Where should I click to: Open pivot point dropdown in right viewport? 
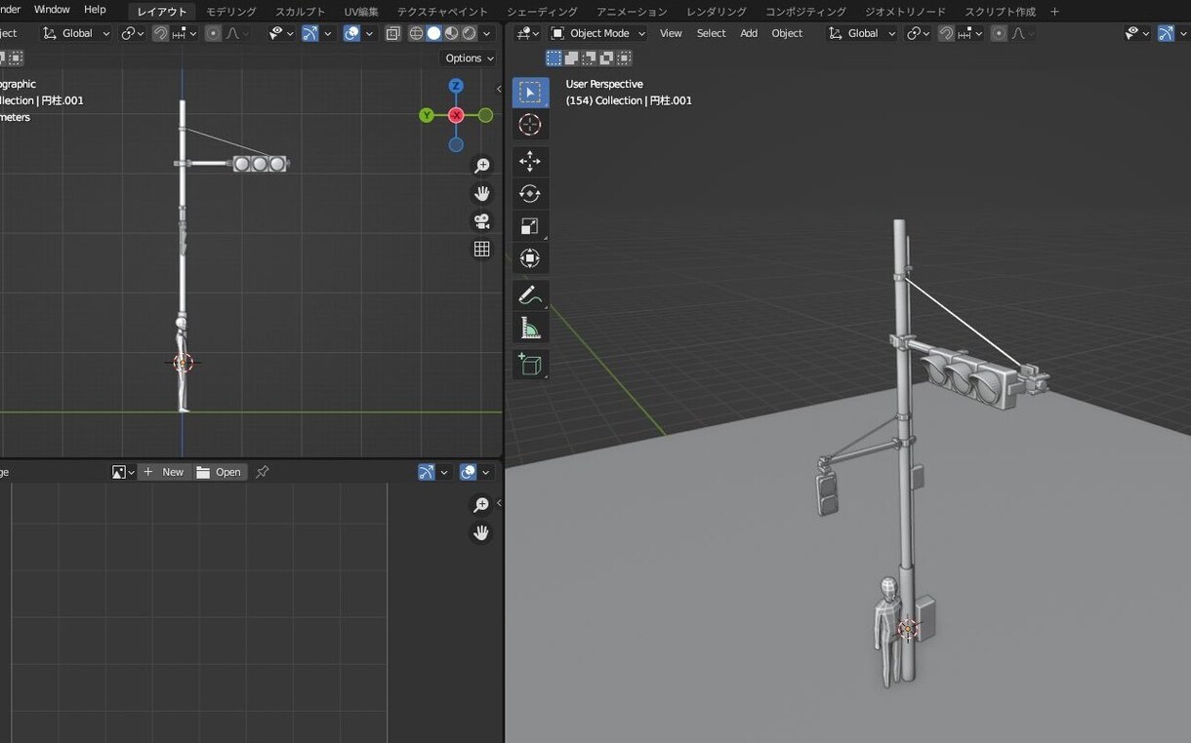click(x=918, y=33)
